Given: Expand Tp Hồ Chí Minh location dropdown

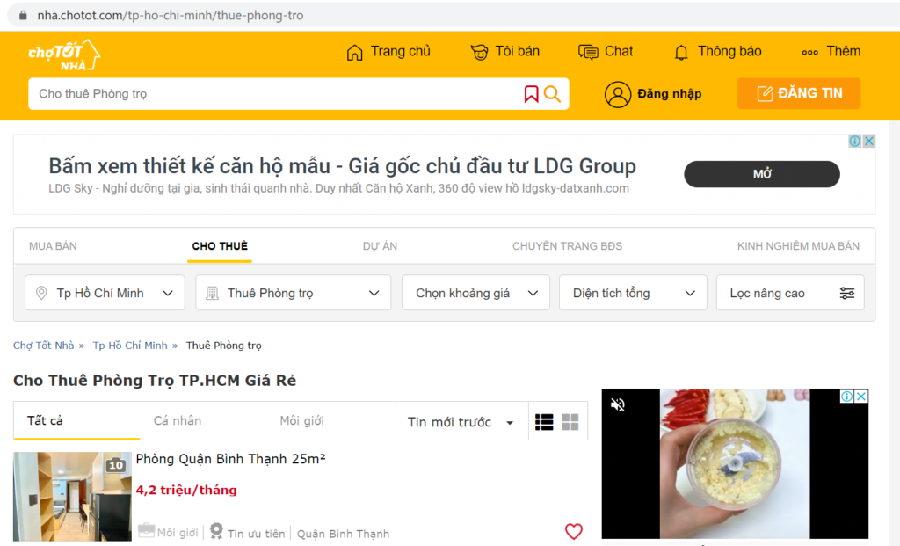Looking at the screenshot, I should (x=105, y=293).
